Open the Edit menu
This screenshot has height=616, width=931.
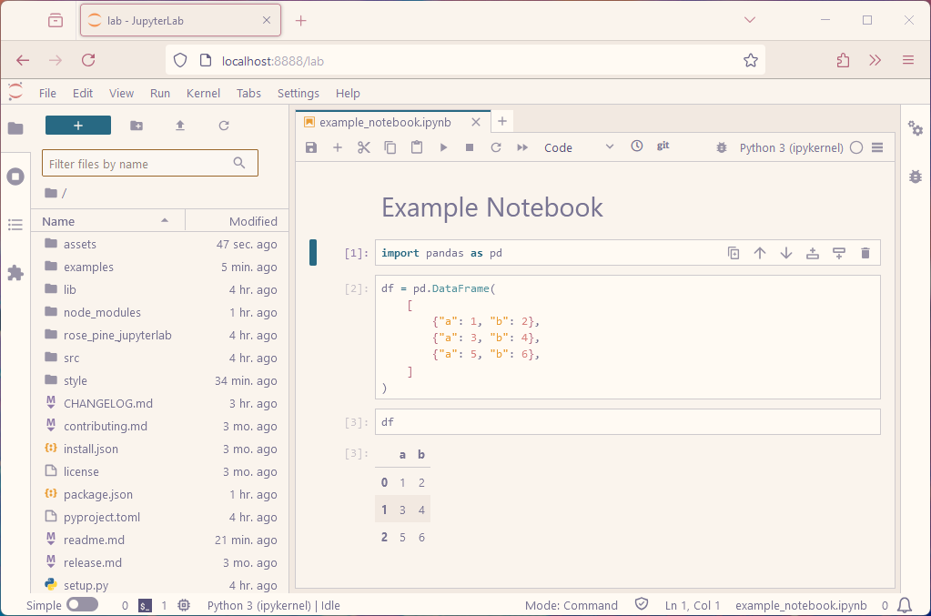pyautogui.click(x=83, y=93)
